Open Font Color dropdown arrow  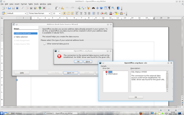113,13
